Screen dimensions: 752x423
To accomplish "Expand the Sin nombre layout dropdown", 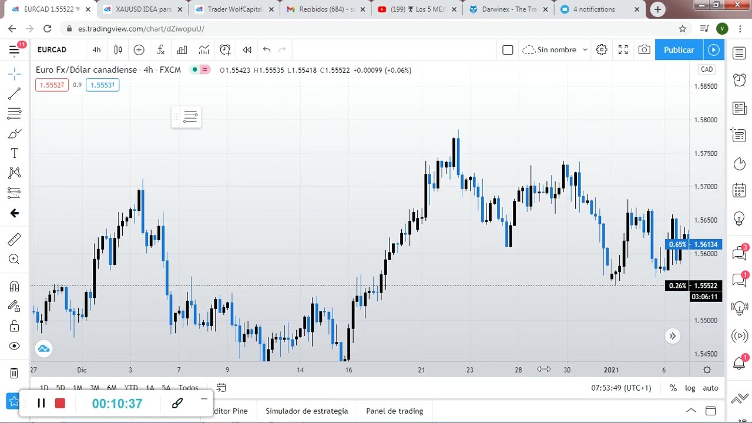I will (555, 50).
